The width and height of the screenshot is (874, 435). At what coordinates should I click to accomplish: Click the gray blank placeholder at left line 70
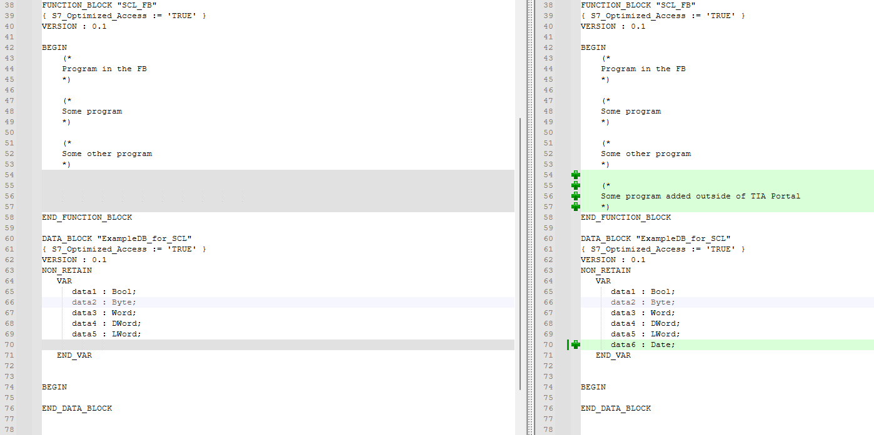pyautogui.click(x=278, y=345)
